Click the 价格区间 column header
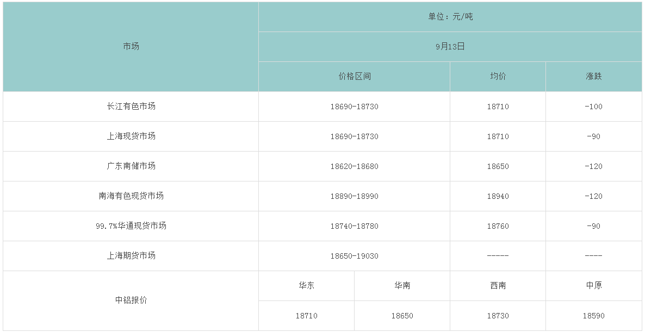 coord(354,77)
